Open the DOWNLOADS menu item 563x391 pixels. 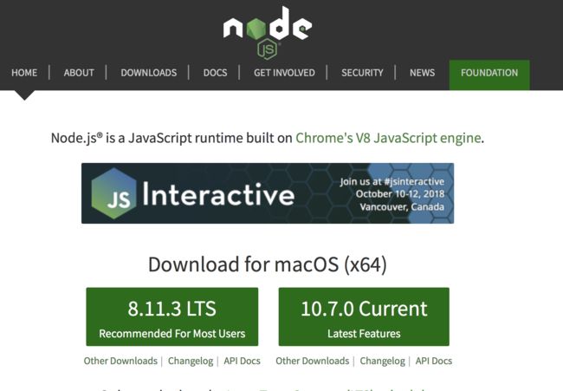point(149,73)
